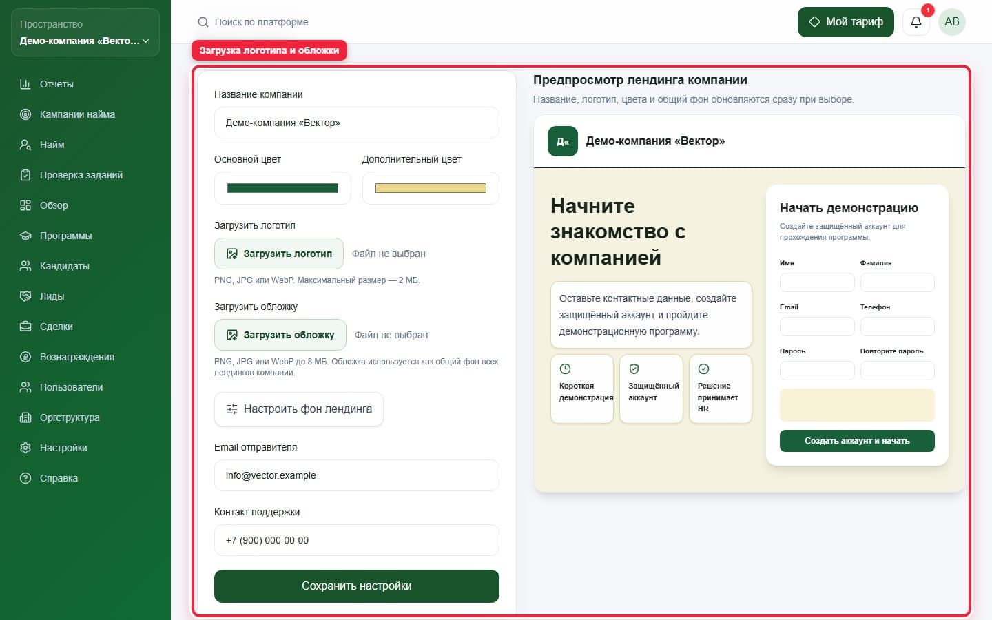This screenshot has height=620, width=992.
Task: Click the Загрузить обложку upload button
Action: click(280, 335)
